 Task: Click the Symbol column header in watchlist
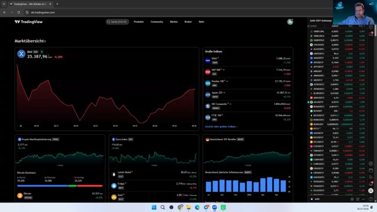313,26
